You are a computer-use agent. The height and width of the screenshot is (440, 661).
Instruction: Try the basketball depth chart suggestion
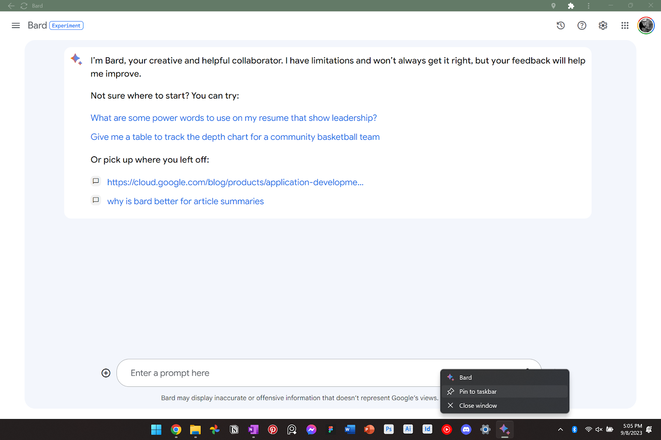pos(235,137)
